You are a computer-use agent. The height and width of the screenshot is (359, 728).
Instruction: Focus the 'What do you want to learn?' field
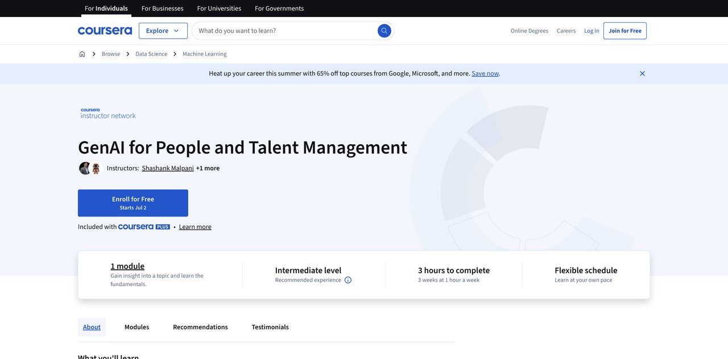284,31
